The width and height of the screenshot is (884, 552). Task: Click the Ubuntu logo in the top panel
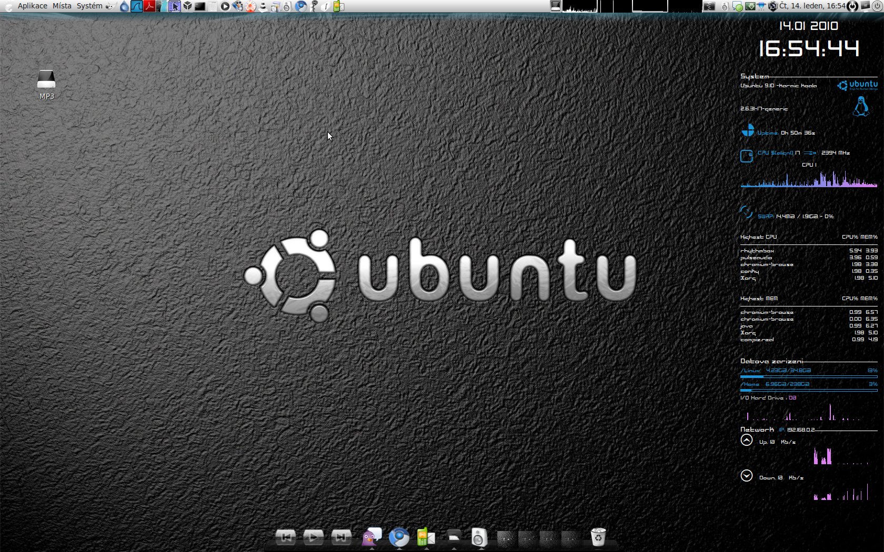click(8, 6)
